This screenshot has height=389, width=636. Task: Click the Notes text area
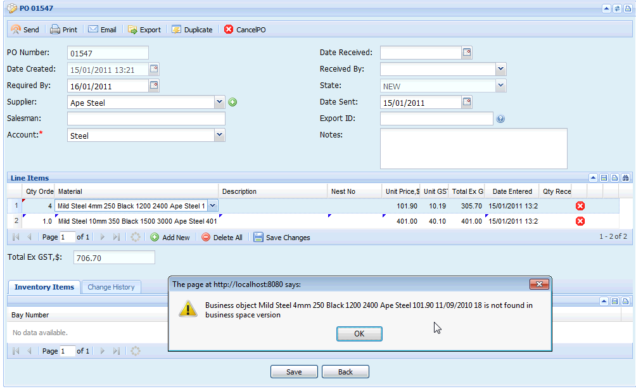point(473,148)
